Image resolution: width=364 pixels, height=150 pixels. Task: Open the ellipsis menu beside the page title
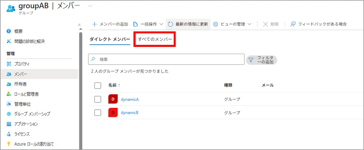[x=90, y=6]
